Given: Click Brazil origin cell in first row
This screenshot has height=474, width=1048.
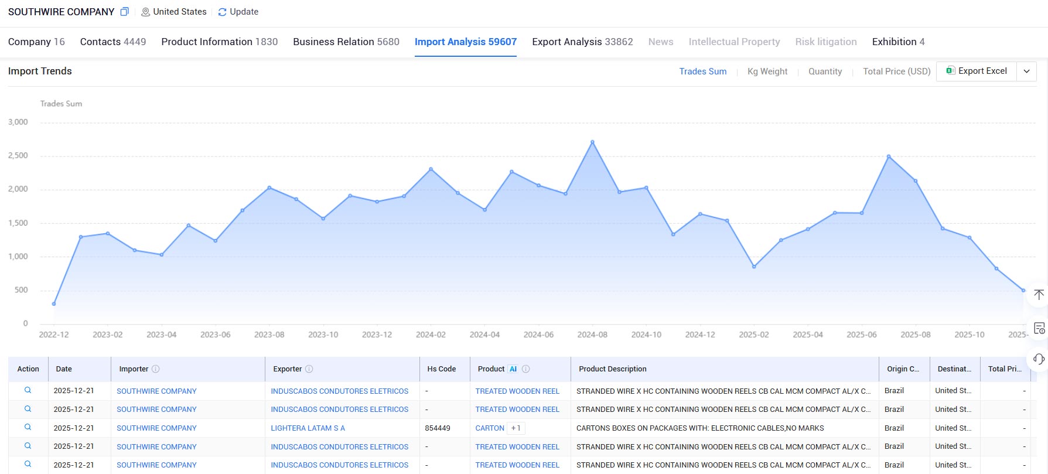Looking at the screenshot, I should (x=894, y=391).
